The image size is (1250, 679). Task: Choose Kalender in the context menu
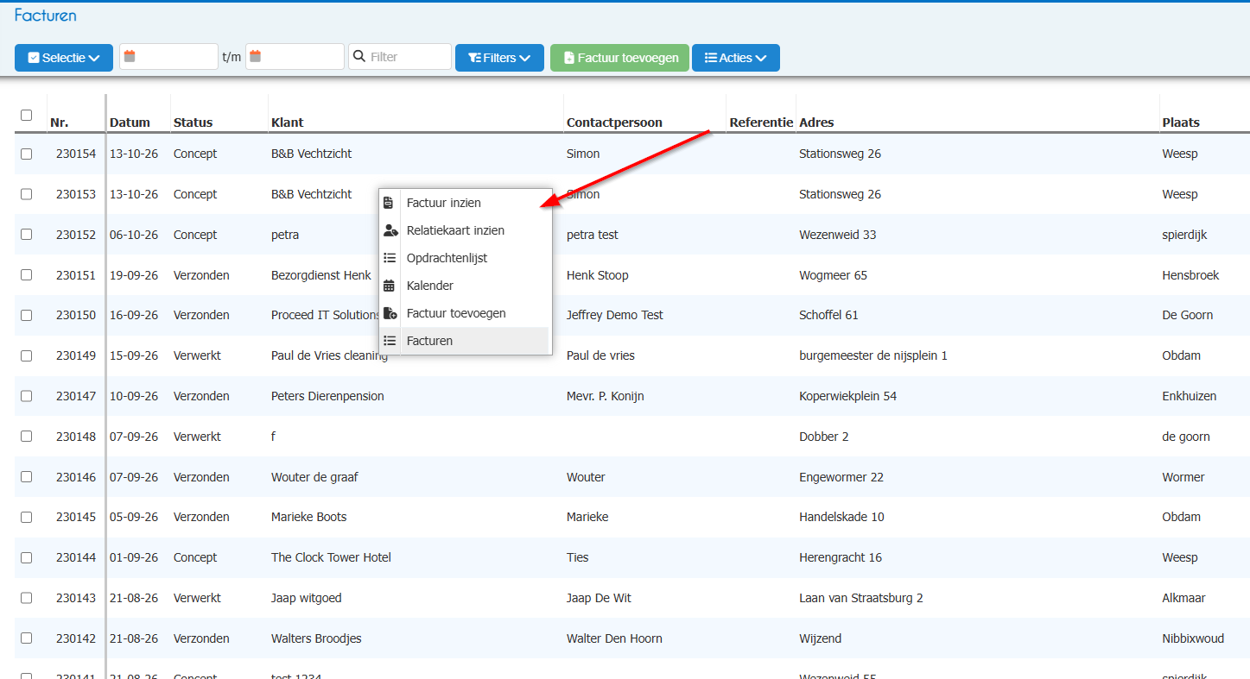point(466,286)
